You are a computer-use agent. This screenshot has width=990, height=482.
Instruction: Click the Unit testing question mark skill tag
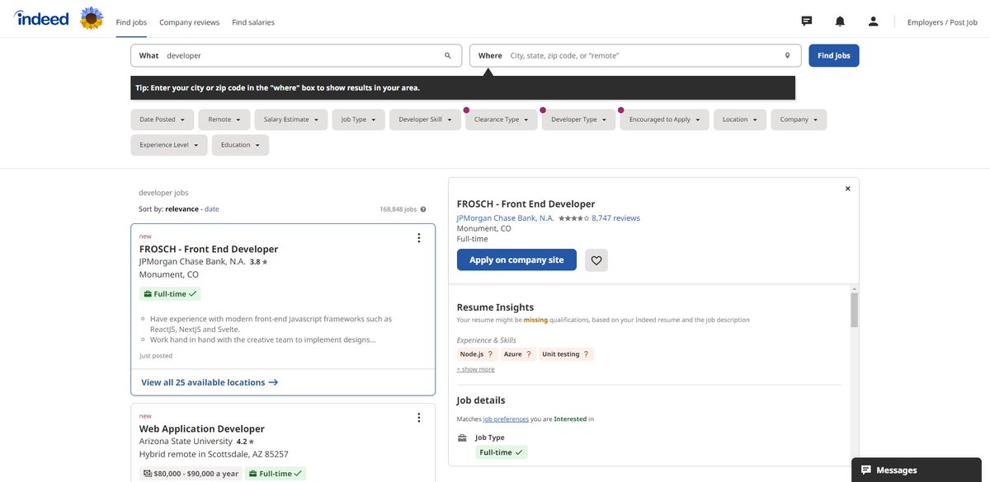[x=567, y=354]
